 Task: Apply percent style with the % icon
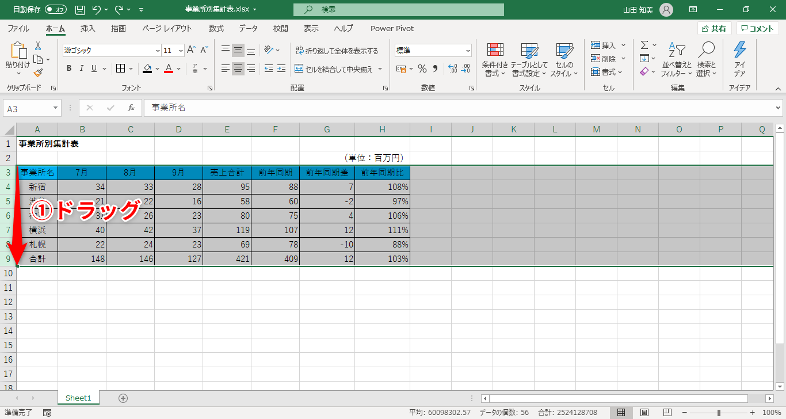point(422,68)
